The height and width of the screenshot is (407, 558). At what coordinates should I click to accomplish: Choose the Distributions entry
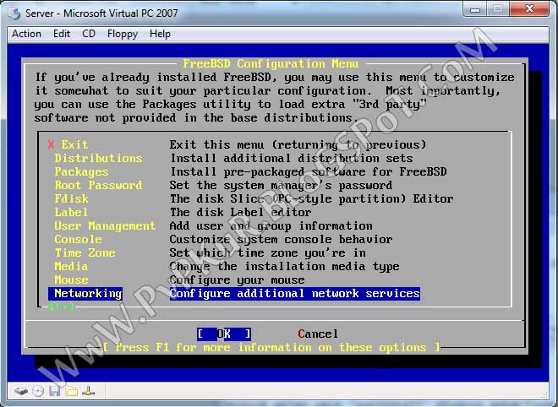[98, 158]
